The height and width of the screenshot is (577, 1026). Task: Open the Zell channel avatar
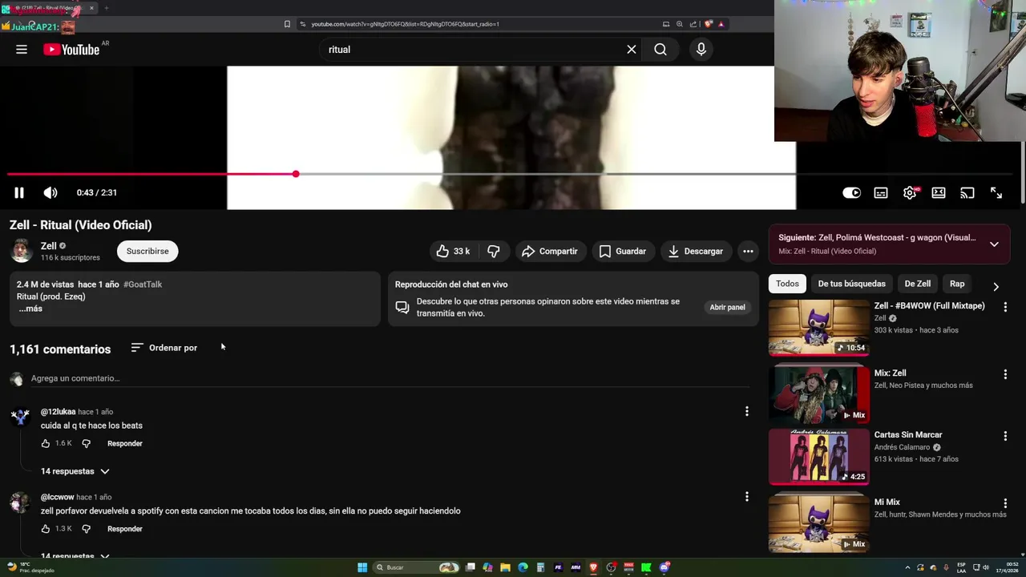coord(22,251)
